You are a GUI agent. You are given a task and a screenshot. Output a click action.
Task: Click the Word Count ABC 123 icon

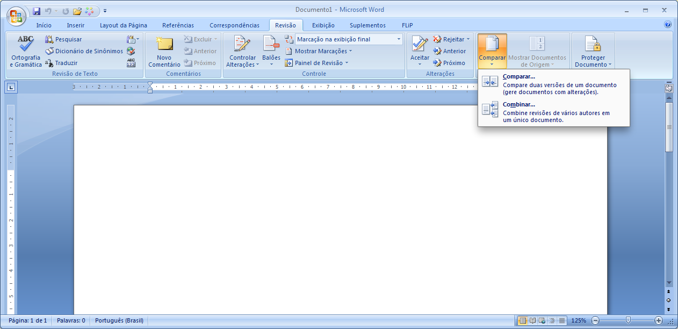point(131,63)
